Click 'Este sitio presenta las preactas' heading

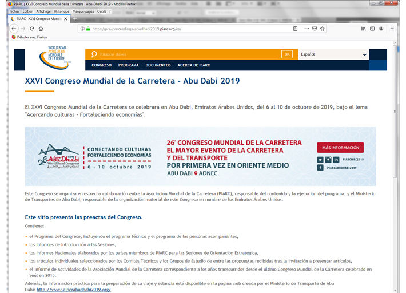tap(83, 217)
